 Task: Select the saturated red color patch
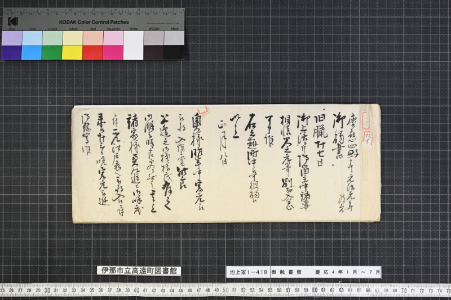(x=92, y=52)
